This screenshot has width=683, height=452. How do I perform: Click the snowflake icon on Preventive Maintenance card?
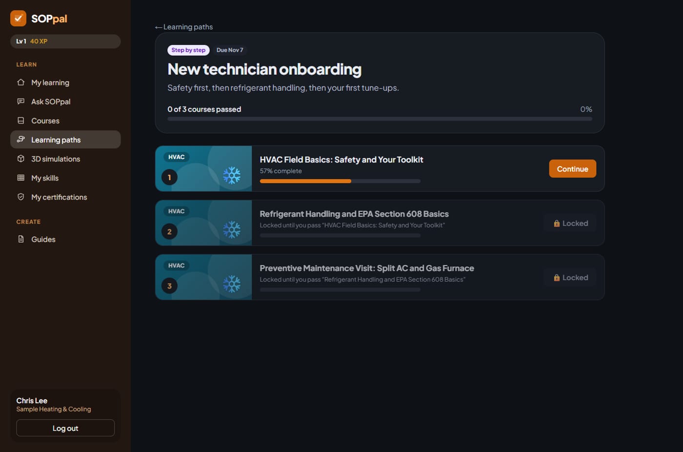232,284
